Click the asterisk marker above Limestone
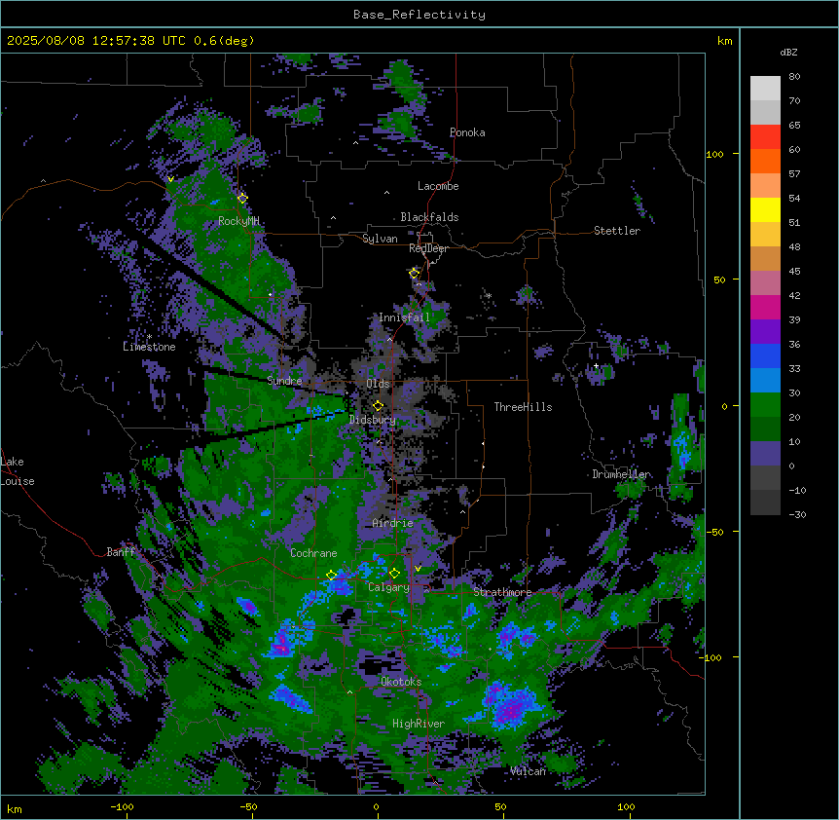 [149, 337]
